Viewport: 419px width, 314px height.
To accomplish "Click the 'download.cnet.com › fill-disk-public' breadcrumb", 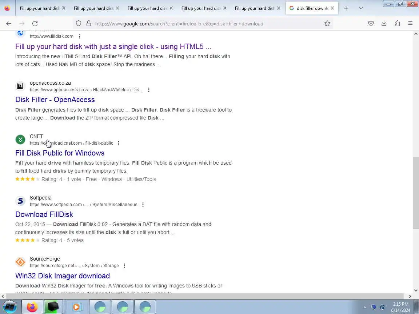I will (71, 143).
